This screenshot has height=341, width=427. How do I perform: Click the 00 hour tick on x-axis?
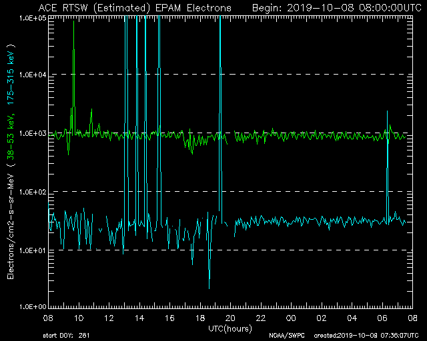pos(292,319)
